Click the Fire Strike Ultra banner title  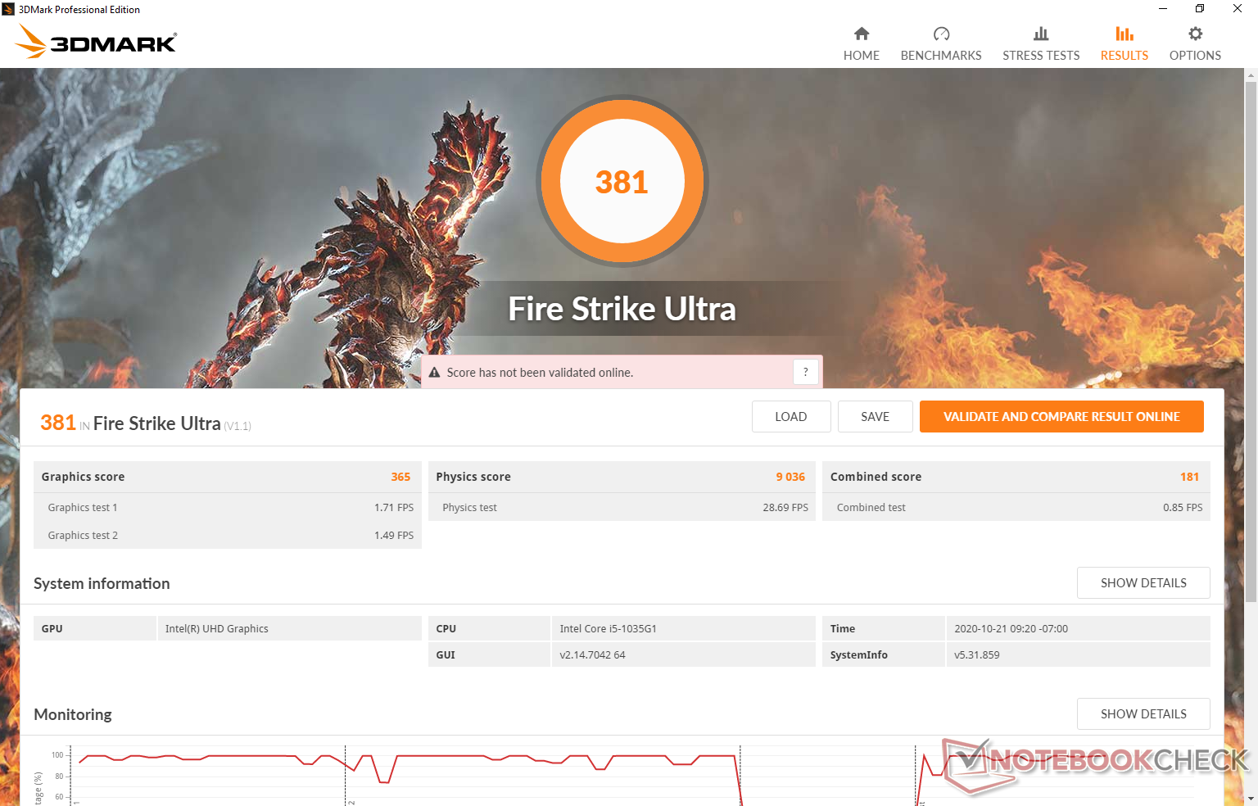622,309
